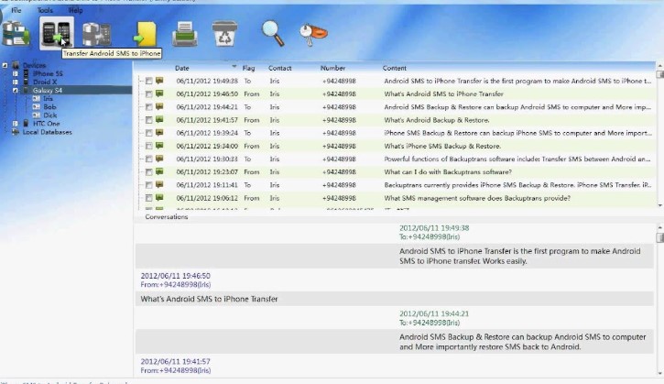Image resolution: width=664 pixels, height=384 pixels.
Task: Click content 'What SMS management software does Backuptrans provide?'
Action: click(477, 198)
